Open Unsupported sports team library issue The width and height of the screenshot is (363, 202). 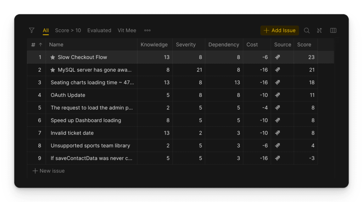(90, 145)
